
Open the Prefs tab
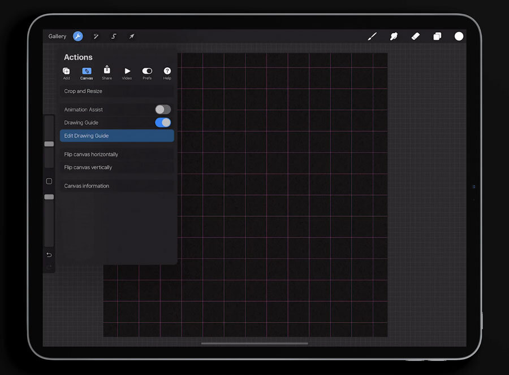[147, 73]
